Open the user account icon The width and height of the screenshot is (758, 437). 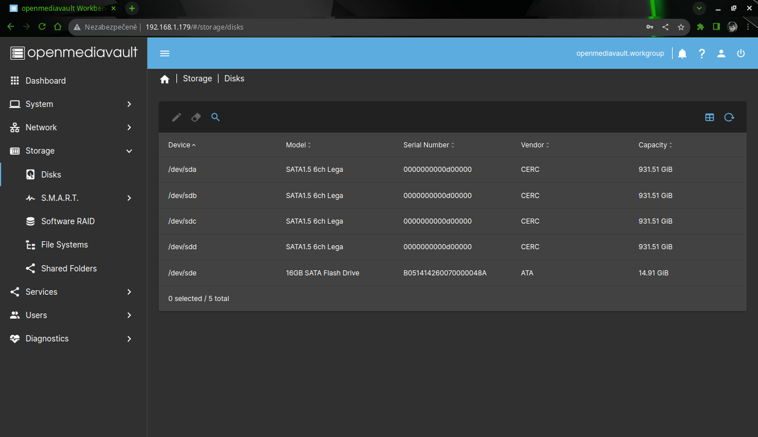tap(721, 53)
